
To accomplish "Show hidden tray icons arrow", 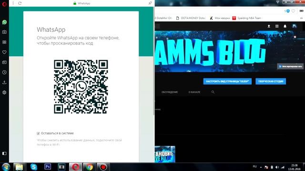I will (261, 167).
